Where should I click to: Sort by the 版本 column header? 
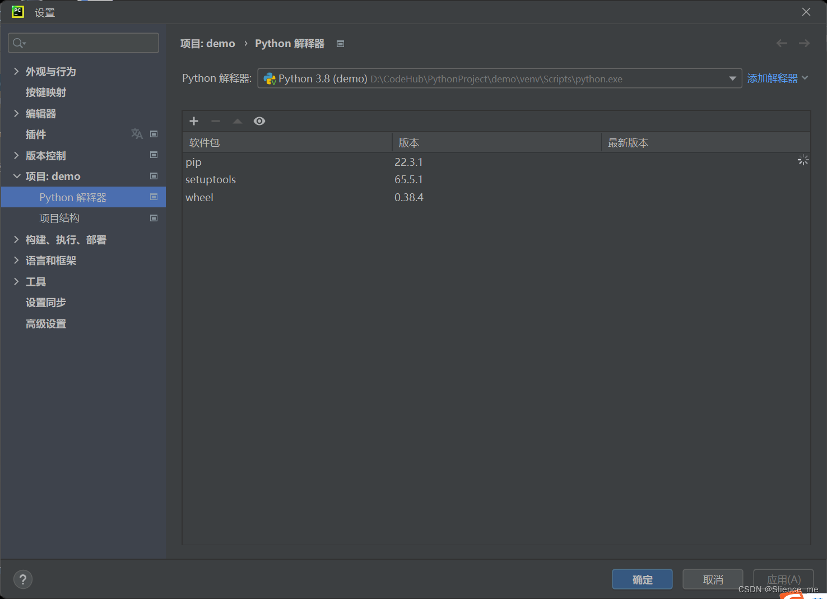pos(496,142)
